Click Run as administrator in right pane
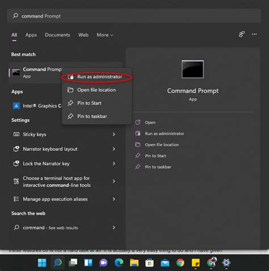The height and width of the screenshot is (271, 269). (x=165, y=134)
